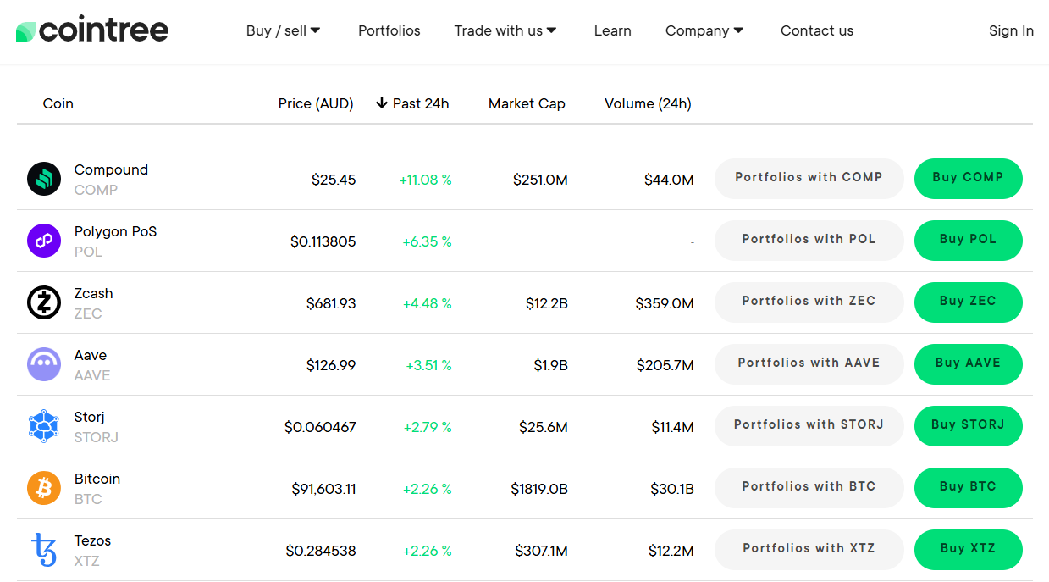Select the Compound coin name
Screen dimensions: 1049x582
(x=111, y=169)
